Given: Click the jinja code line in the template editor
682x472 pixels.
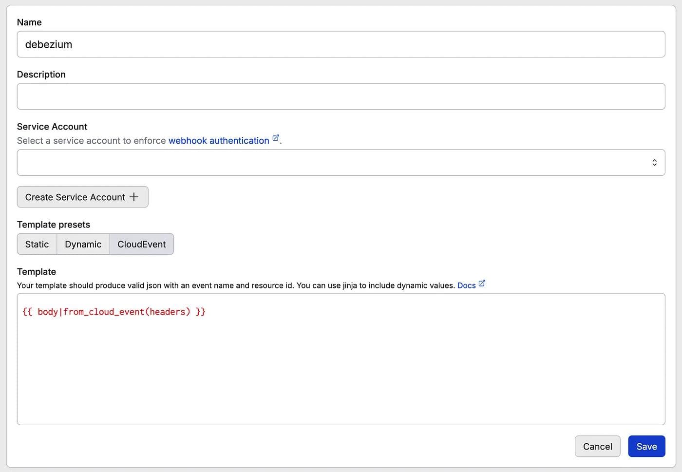Looking at the screenshot, I should (x=114, y=312).
